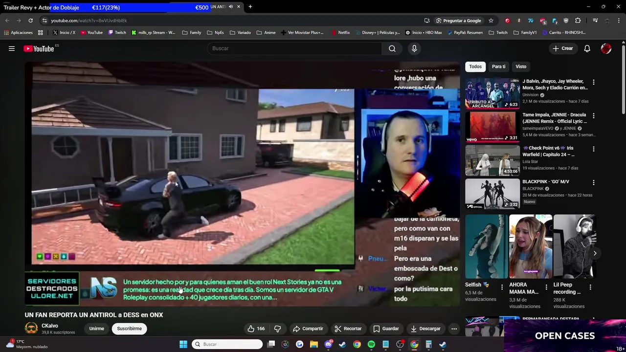Screen dimensions: 626x352
Task: Open Tame Impala Dracula video thumbnail
Action: click(x=492, y=127)
